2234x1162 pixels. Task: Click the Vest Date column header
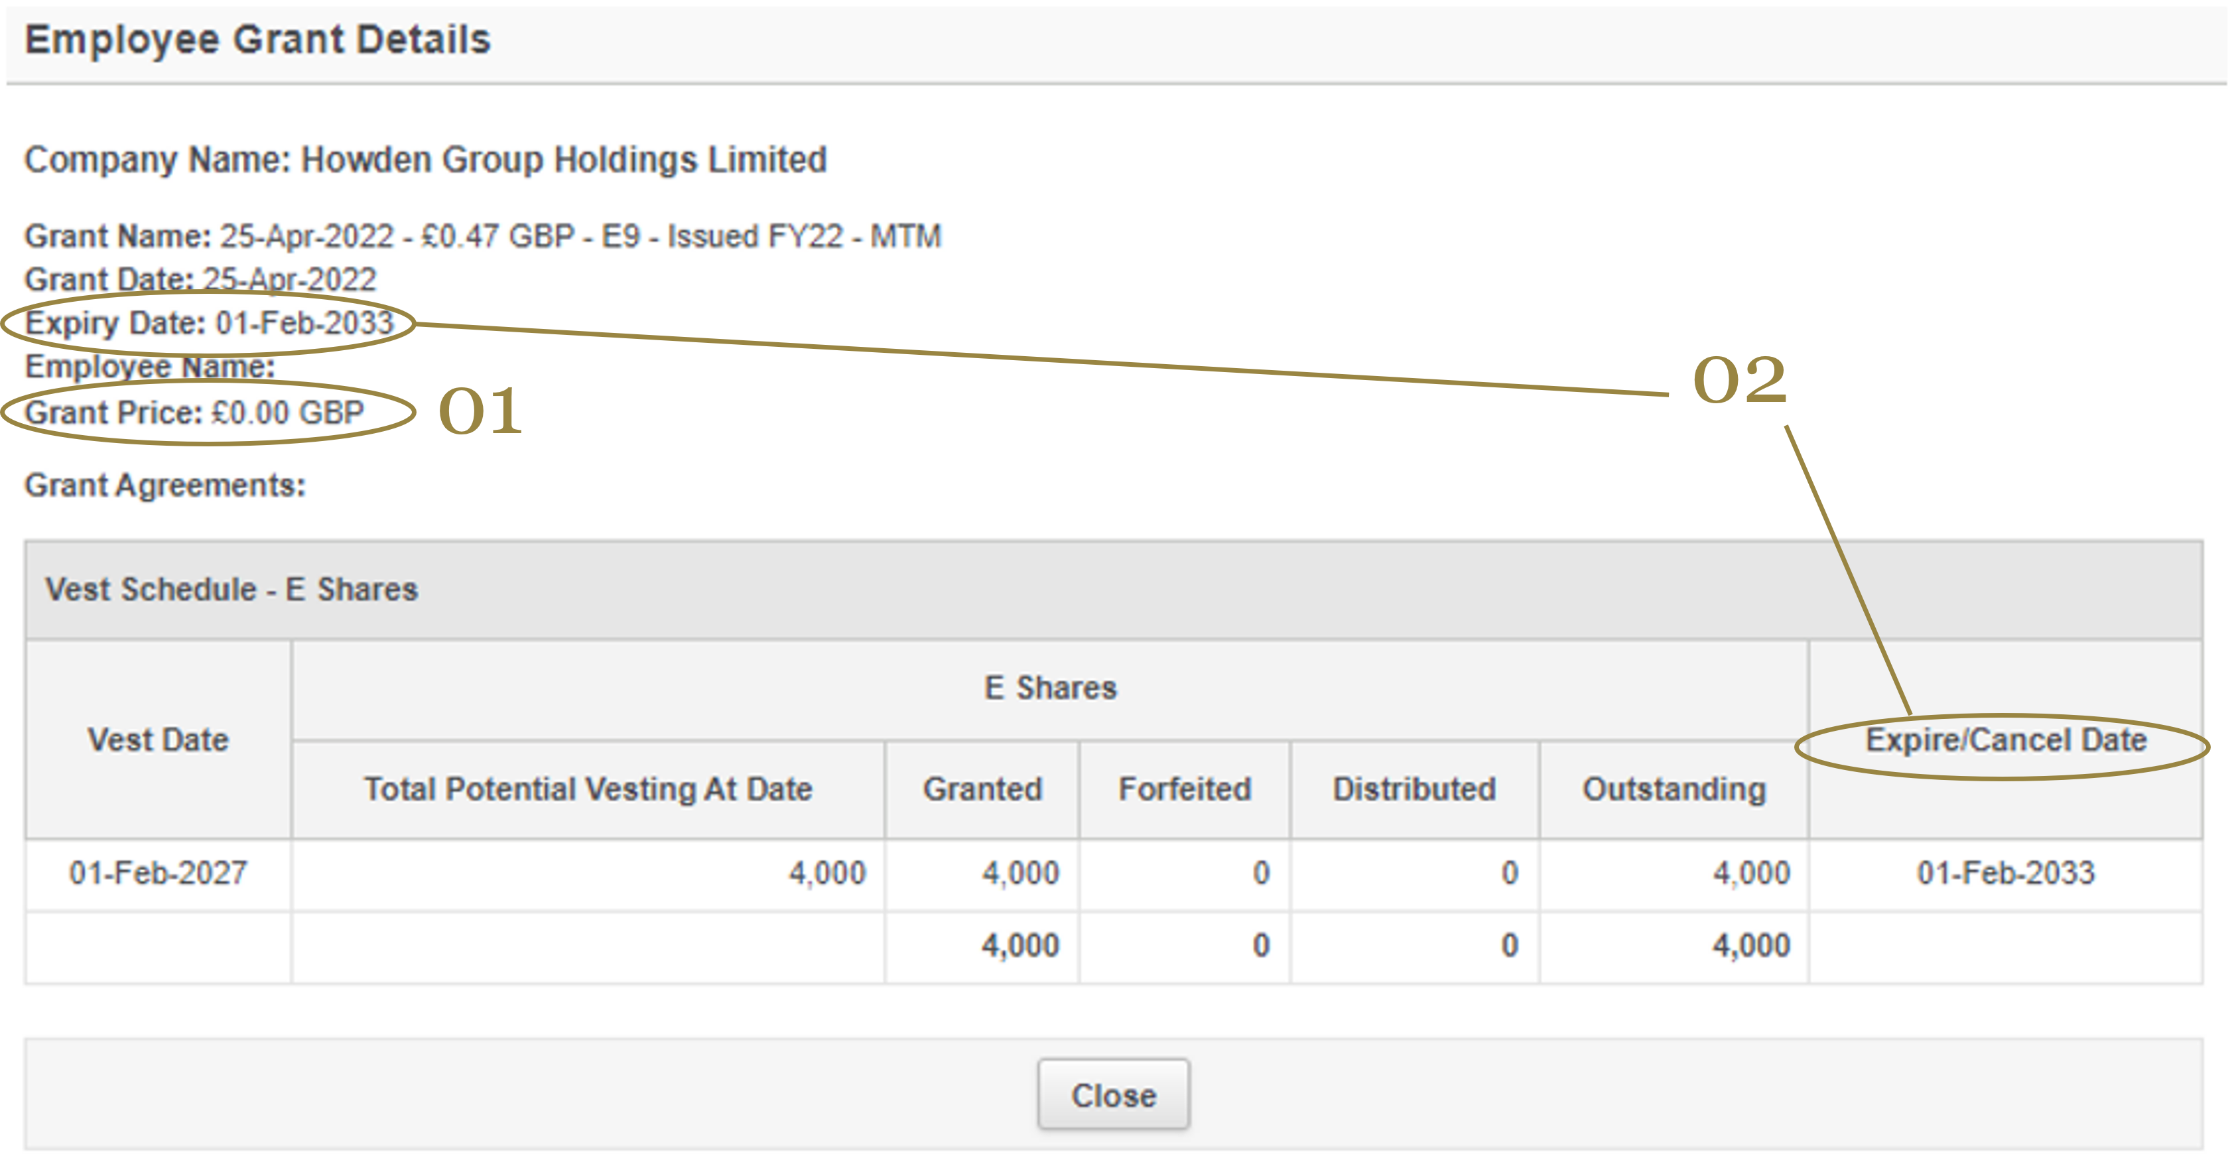click(x=158, y=740)
